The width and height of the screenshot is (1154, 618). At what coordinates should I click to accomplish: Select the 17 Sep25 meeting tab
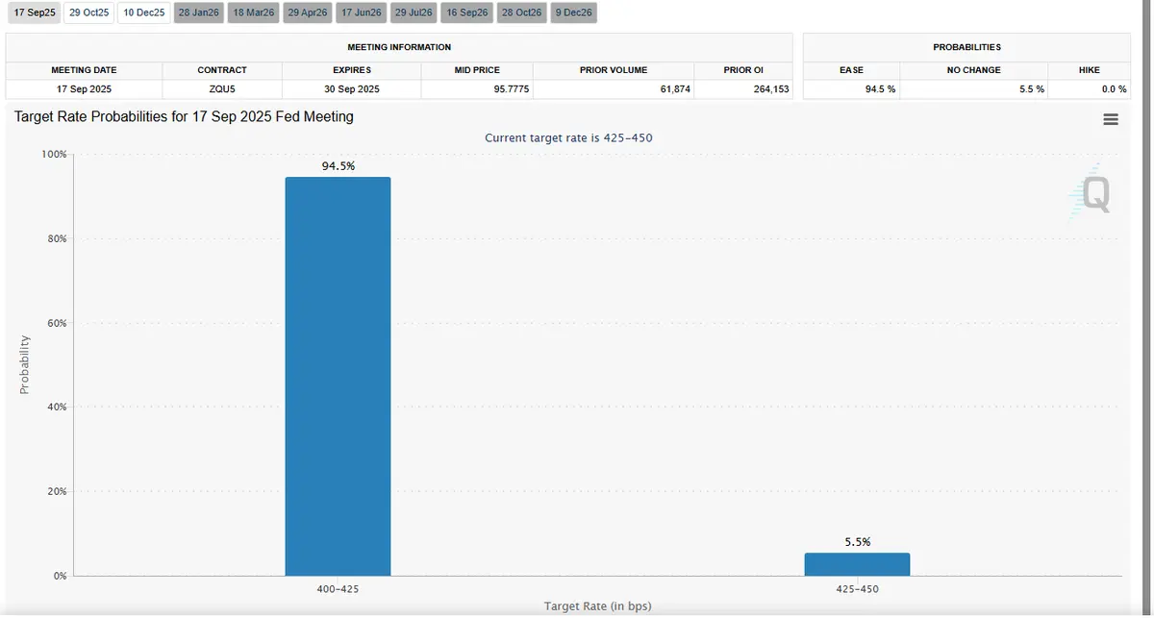[x=35, y=12]
